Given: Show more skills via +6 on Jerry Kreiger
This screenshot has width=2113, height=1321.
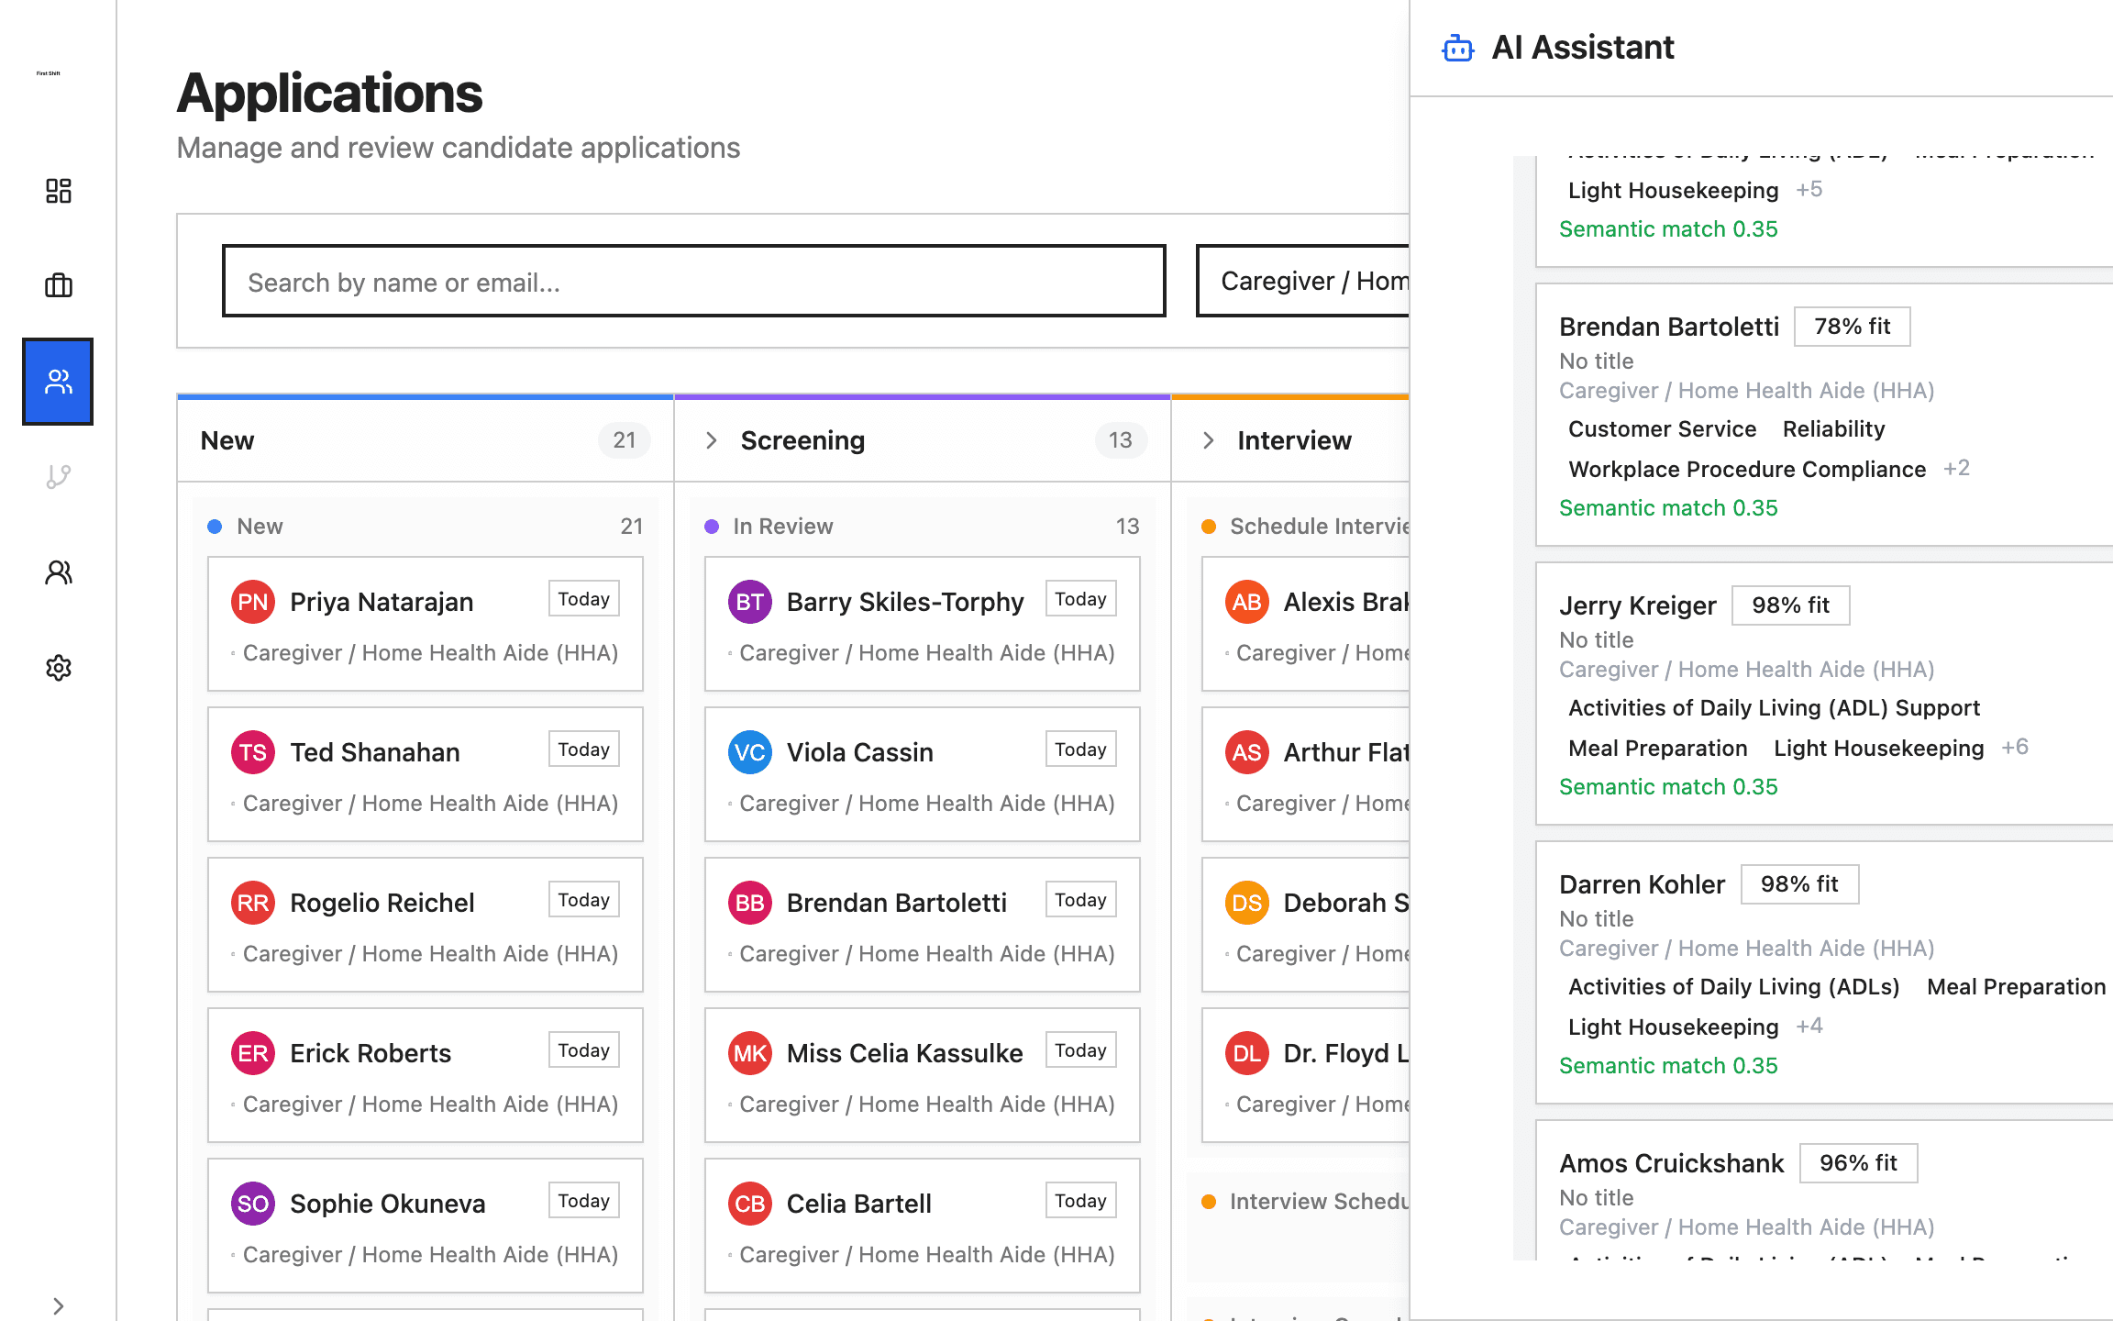Looking at the screenshot, I should 2015,748.
